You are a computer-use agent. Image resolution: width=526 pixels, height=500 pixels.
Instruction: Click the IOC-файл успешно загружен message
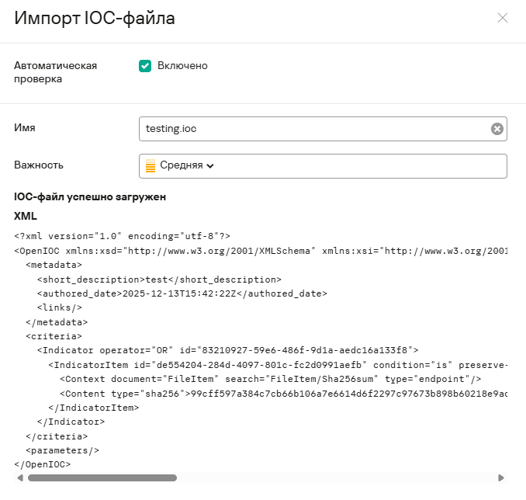pos(90,197)
